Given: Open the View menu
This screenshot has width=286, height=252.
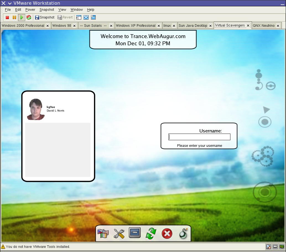Looking at the screenshot, I should [62, 10].
